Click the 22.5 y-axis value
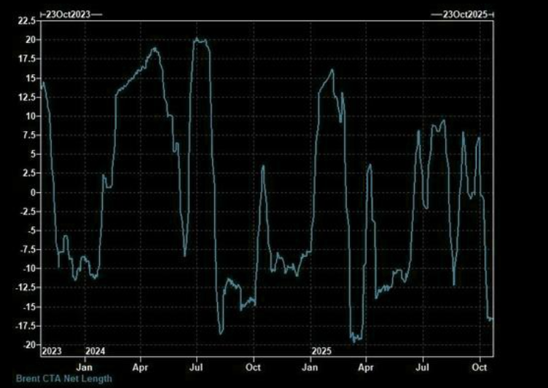Screen dimensions: 548x388 [x=26, y=20]
